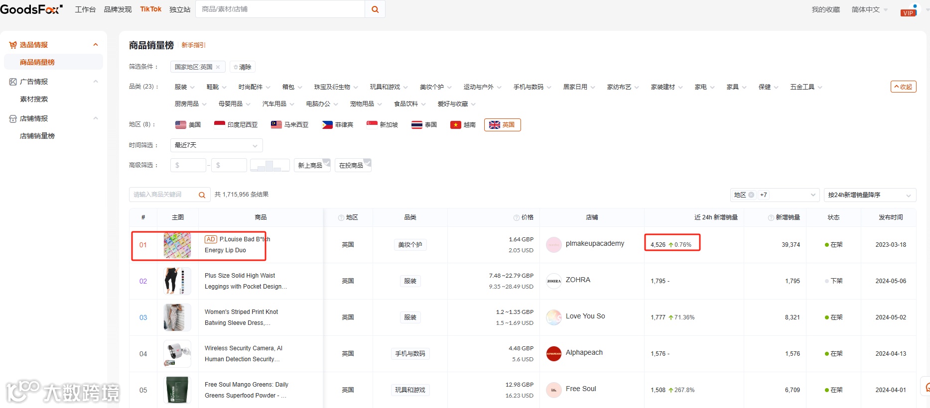Click the orange search button in the top bar

point(375,9)
